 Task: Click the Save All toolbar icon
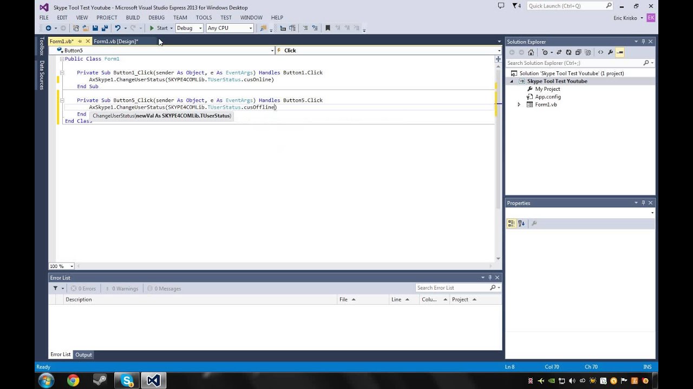[x=104, y=28]
